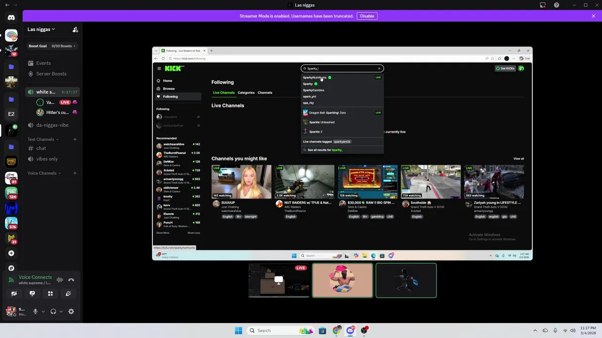The height and width of the screenshot is (338, 602).
Task: Select the white s... voice channel
Action: point(52,92)
